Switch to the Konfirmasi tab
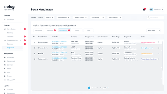 coord(51,30)
